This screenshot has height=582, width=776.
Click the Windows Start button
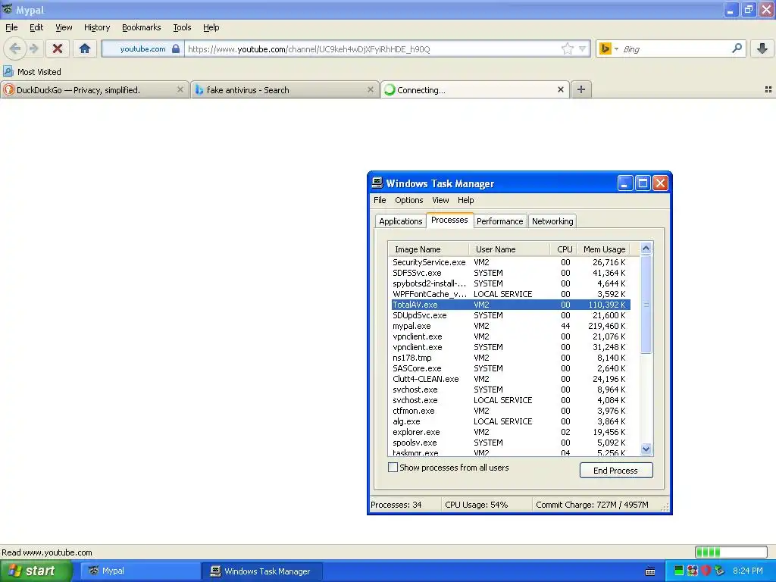click(x=36, y=571)
